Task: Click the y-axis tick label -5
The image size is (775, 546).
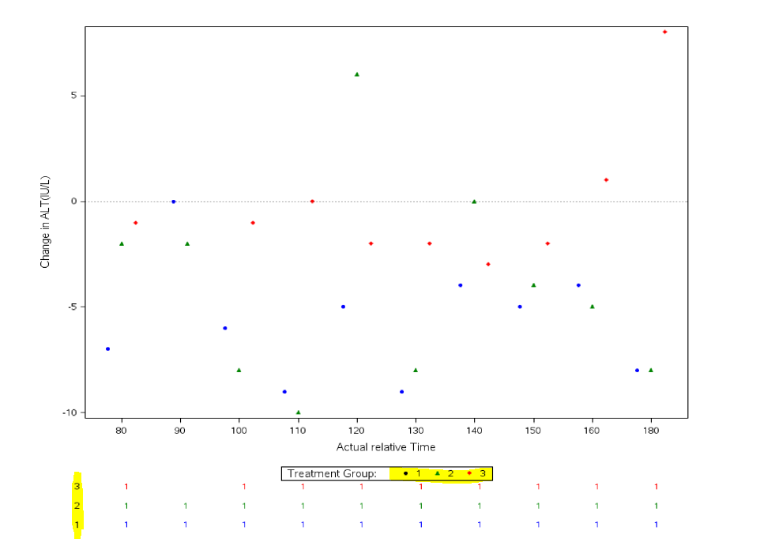Action: point(73,307)
